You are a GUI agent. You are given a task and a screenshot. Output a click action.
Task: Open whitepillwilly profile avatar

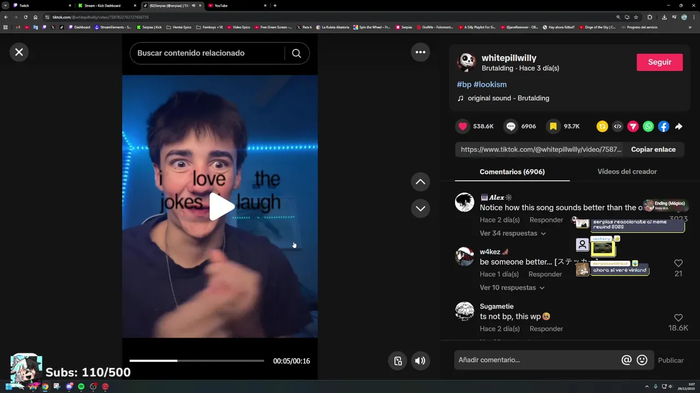point(466,62)
